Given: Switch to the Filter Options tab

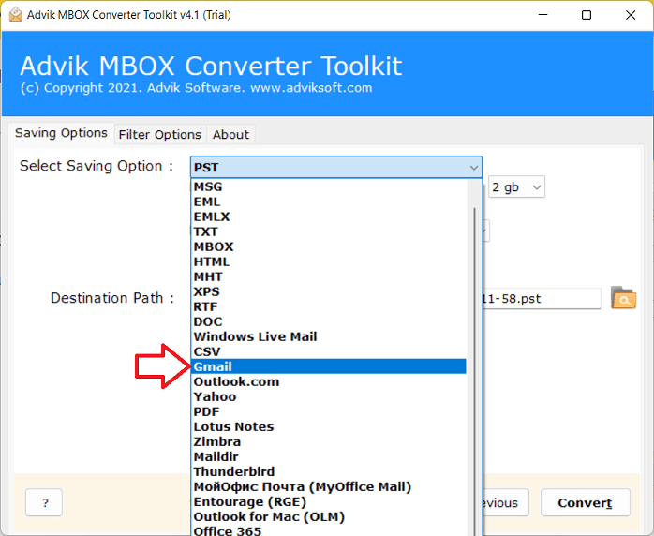Looking at the screenshot, I should click(159, 135).
